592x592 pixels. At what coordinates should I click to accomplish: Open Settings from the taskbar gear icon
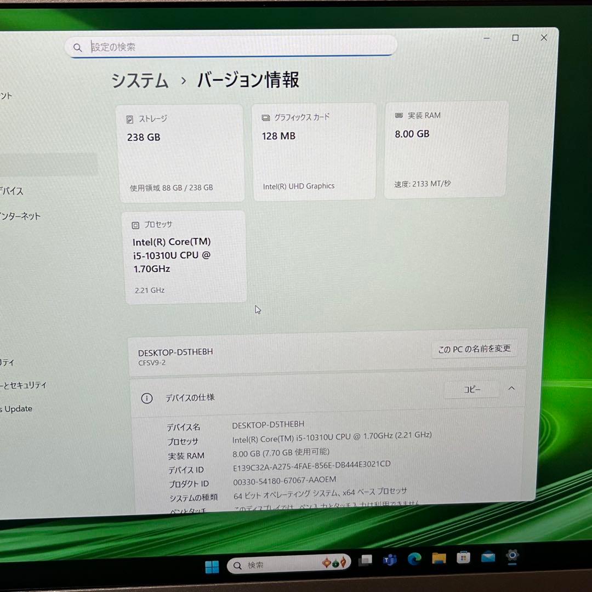click(x=512, y=556)
